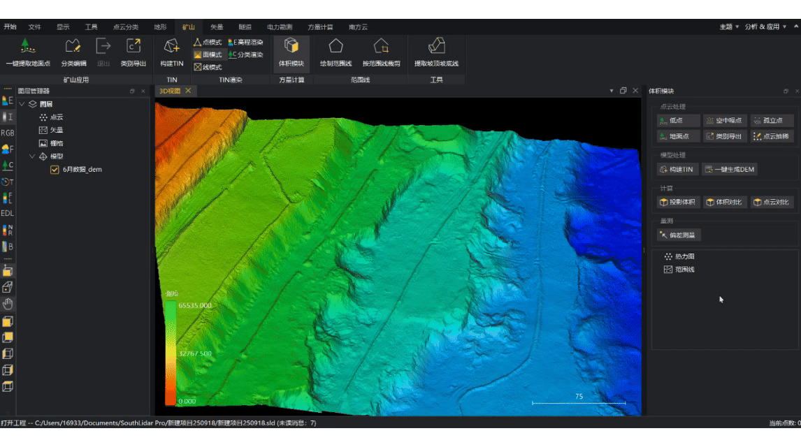This screenshot has height=447, width=801.
Task: Toggle the EDL rendering option
Action: pyautogui.click(x=8, y=213)
